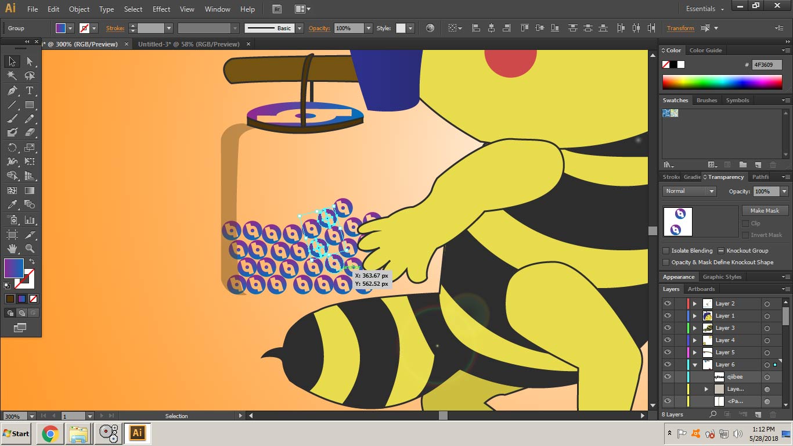This screenshot has width=793, height=446.
Task: Expand Layer 2 contents
Action: 694,304
